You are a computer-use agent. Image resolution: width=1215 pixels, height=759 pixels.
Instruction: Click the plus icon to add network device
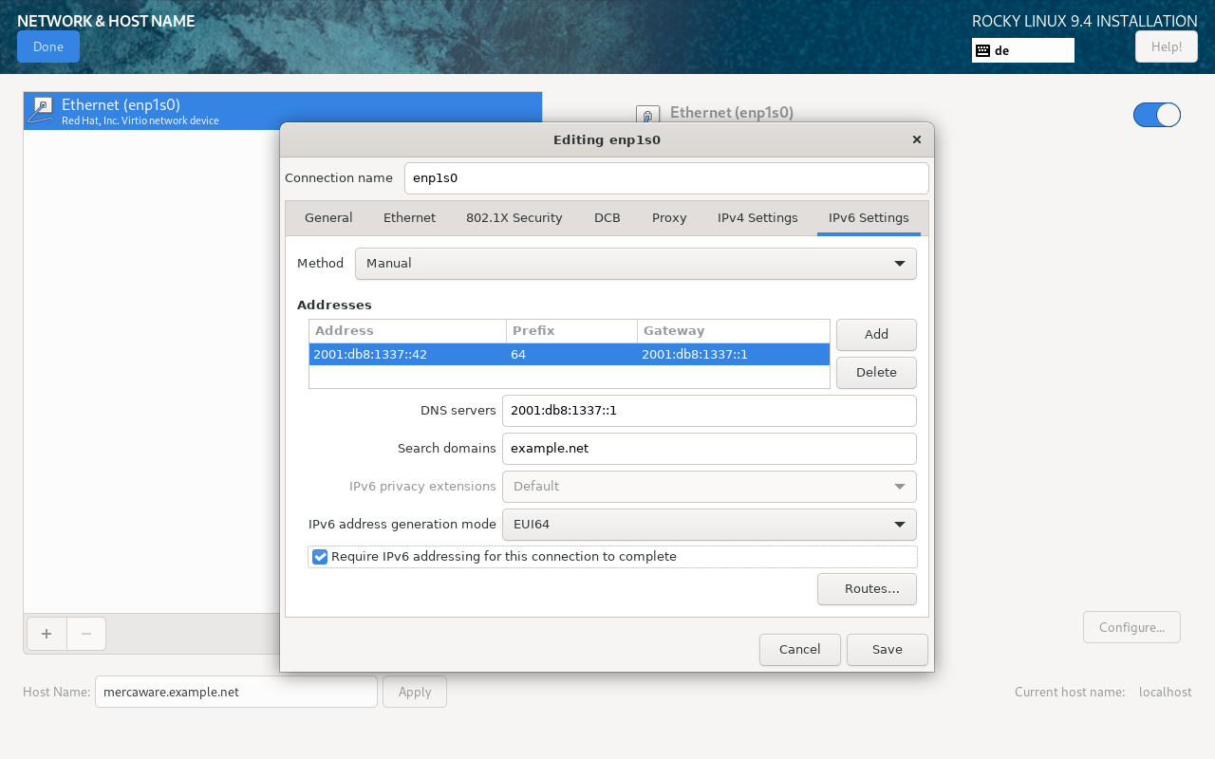[47, 634]
